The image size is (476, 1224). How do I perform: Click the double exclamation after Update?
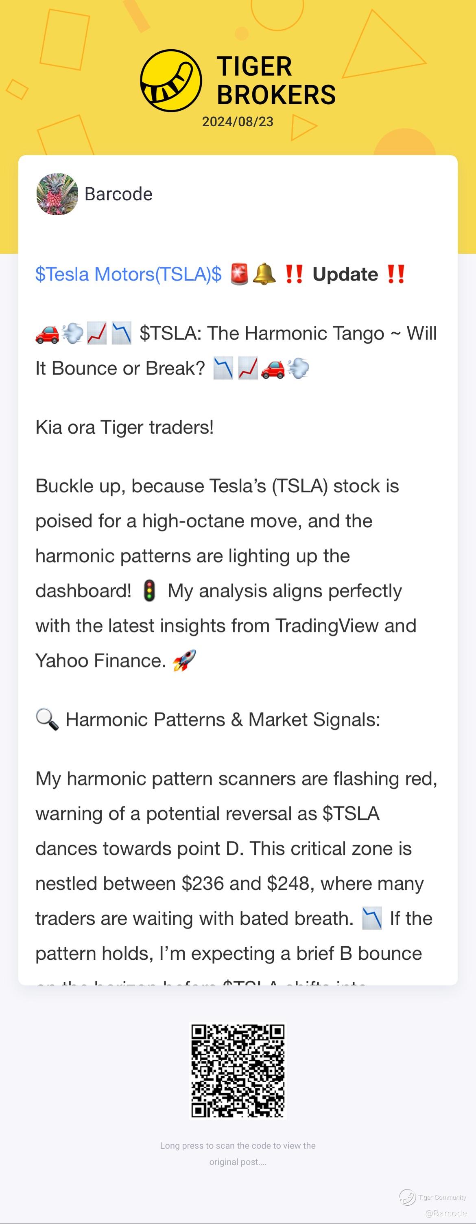pyautogui.click(x=395, y=274)
